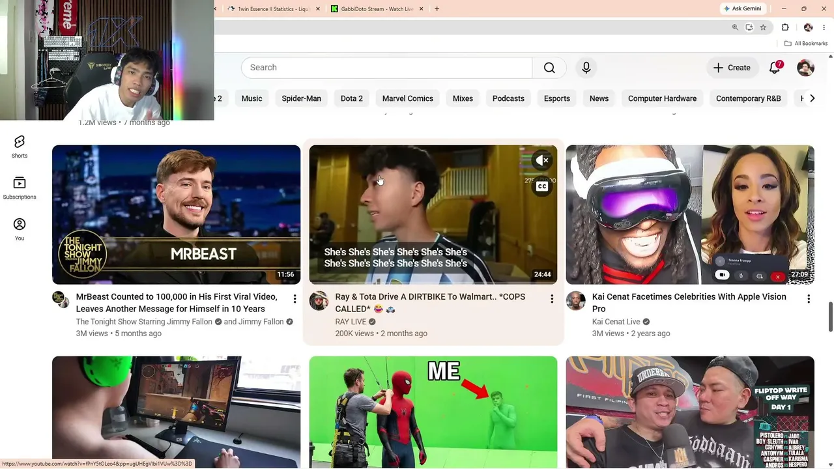Viewport: 834px width, 469px height.
Task: Select the News chip
Action: coord(599,98)
